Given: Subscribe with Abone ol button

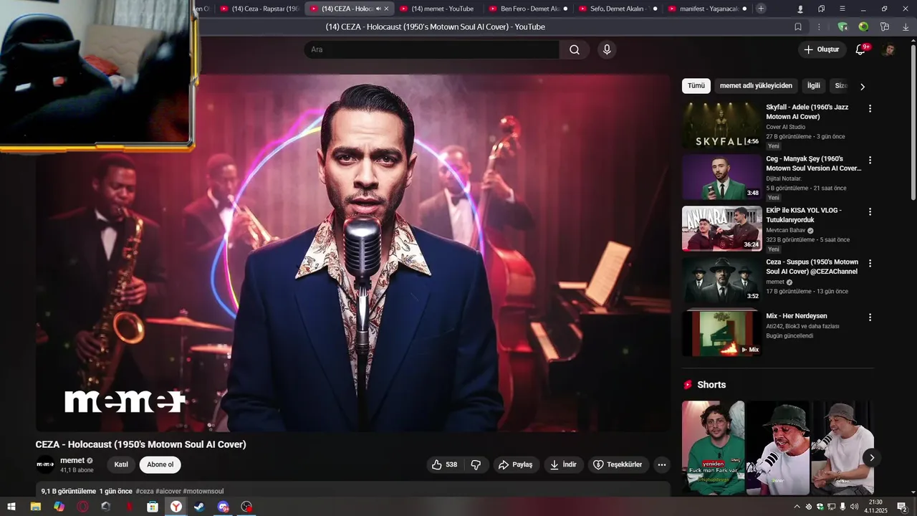Looking at the screenshot, I should pos(160,464).
